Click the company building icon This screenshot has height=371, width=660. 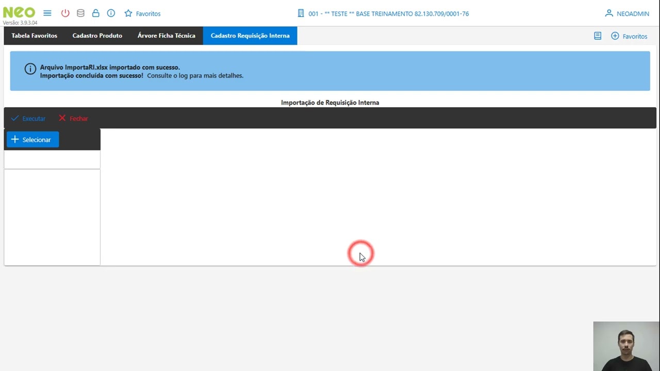tap(301, 13)
